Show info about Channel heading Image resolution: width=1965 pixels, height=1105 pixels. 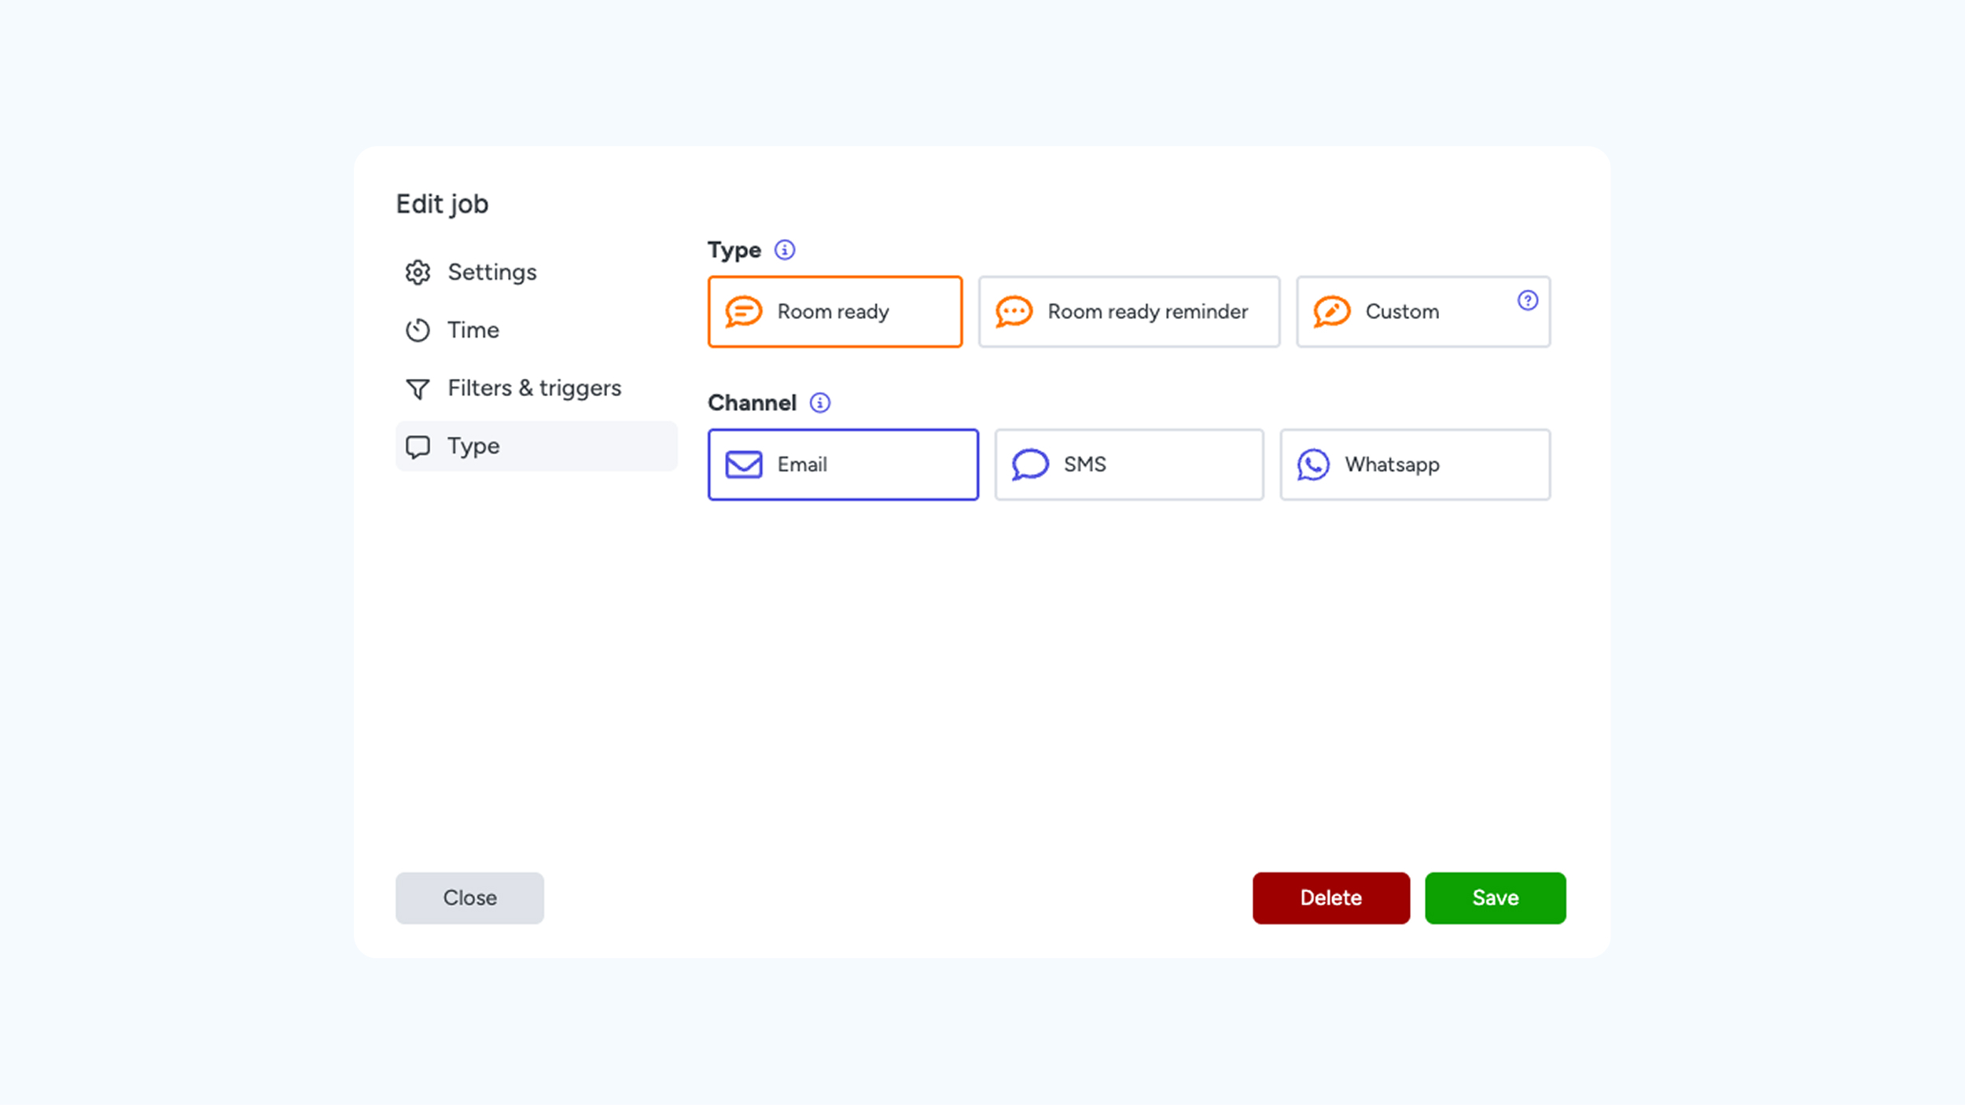click(819, 402)
